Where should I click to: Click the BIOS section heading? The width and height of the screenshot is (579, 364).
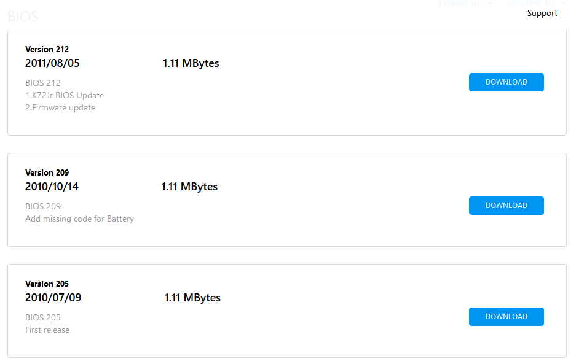23,17
